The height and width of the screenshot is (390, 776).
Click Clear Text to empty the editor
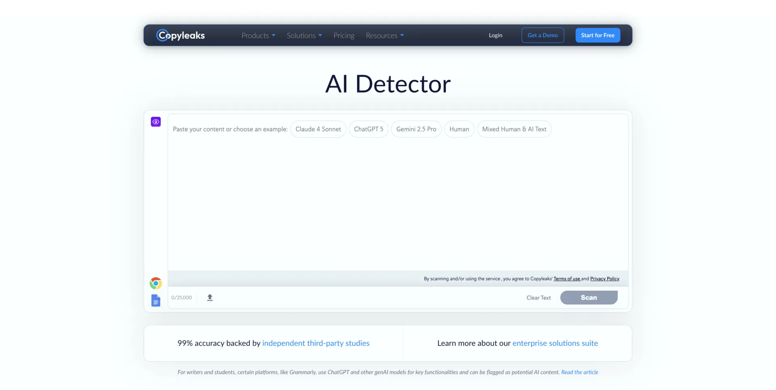pyautogui.click(x=538, y=298)
